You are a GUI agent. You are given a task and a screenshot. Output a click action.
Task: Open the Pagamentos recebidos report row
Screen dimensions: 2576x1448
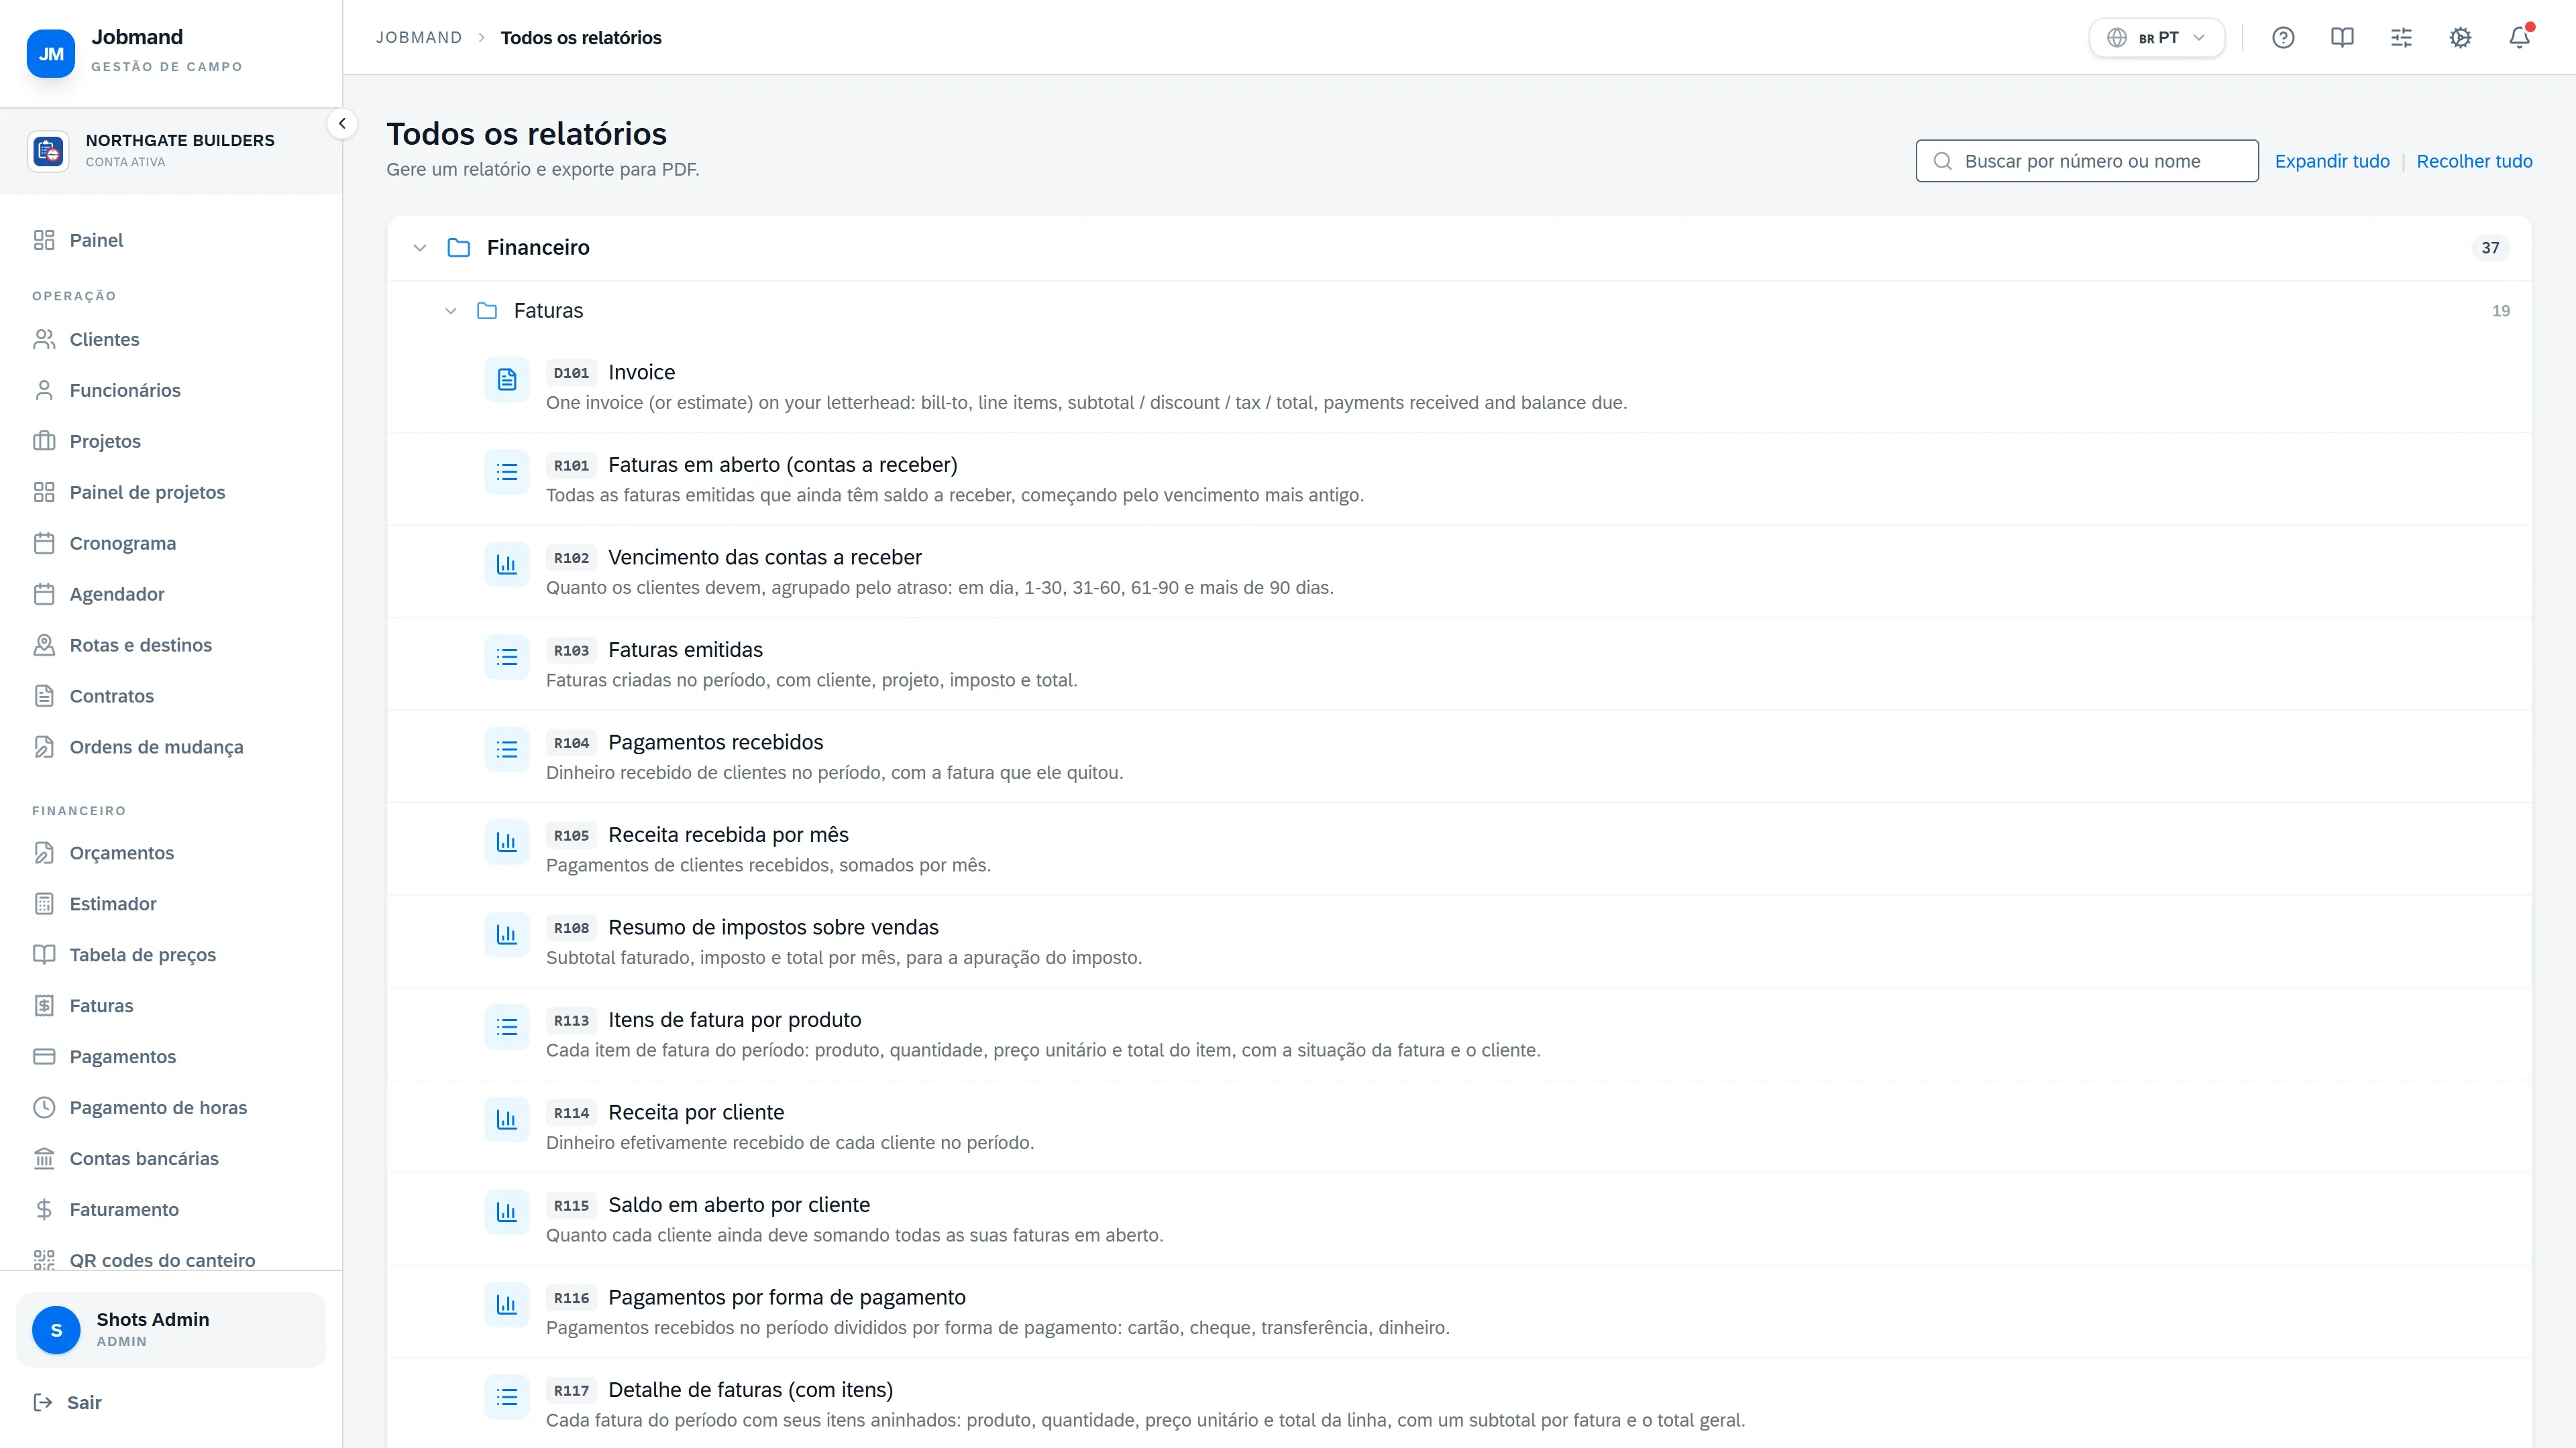pos(1459,756)
